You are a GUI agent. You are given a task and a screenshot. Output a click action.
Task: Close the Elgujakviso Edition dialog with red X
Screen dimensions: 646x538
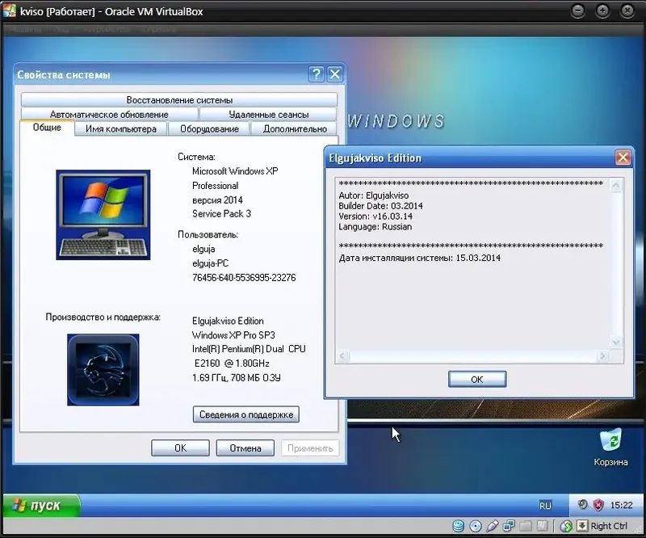click(623, 157)
